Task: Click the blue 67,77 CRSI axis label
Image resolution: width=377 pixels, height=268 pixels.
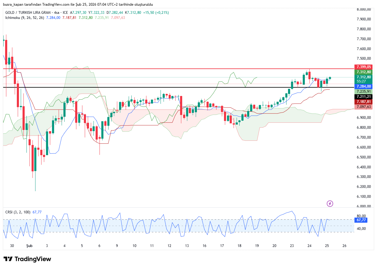Action: pyautogui.click(x=361, y=220)
